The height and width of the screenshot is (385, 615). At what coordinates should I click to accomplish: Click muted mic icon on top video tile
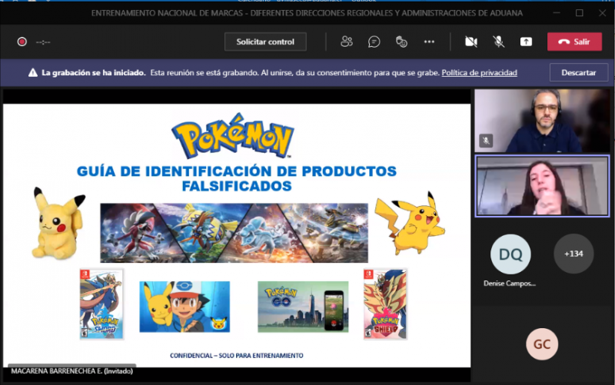click(486, 141)
